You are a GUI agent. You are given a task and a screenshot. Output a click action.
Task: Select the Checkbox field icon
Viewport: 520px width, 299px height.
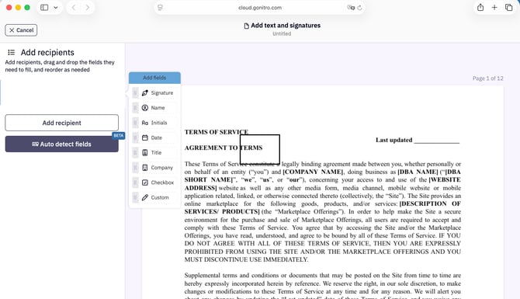pyautogui.click(x=145, y=183)
